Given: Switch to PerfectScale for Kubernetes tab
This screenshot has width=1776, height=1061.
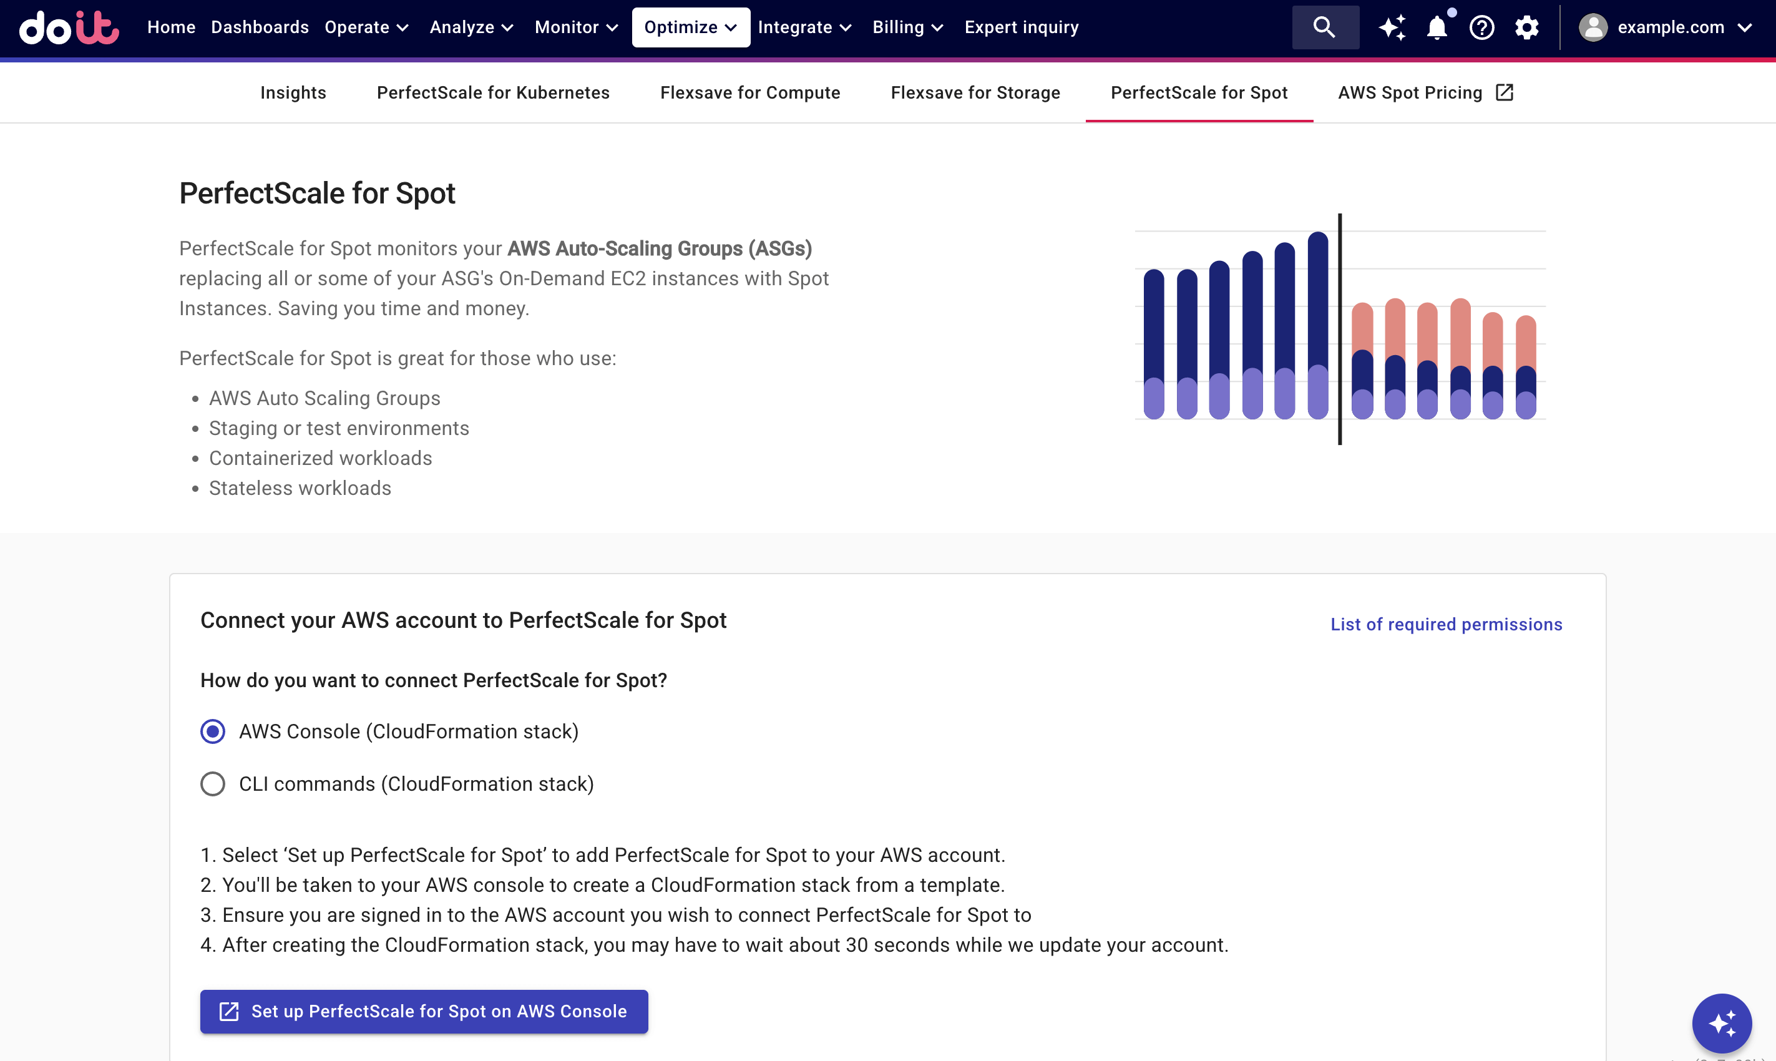Looking at the screenshot, I should pos(493,93).
